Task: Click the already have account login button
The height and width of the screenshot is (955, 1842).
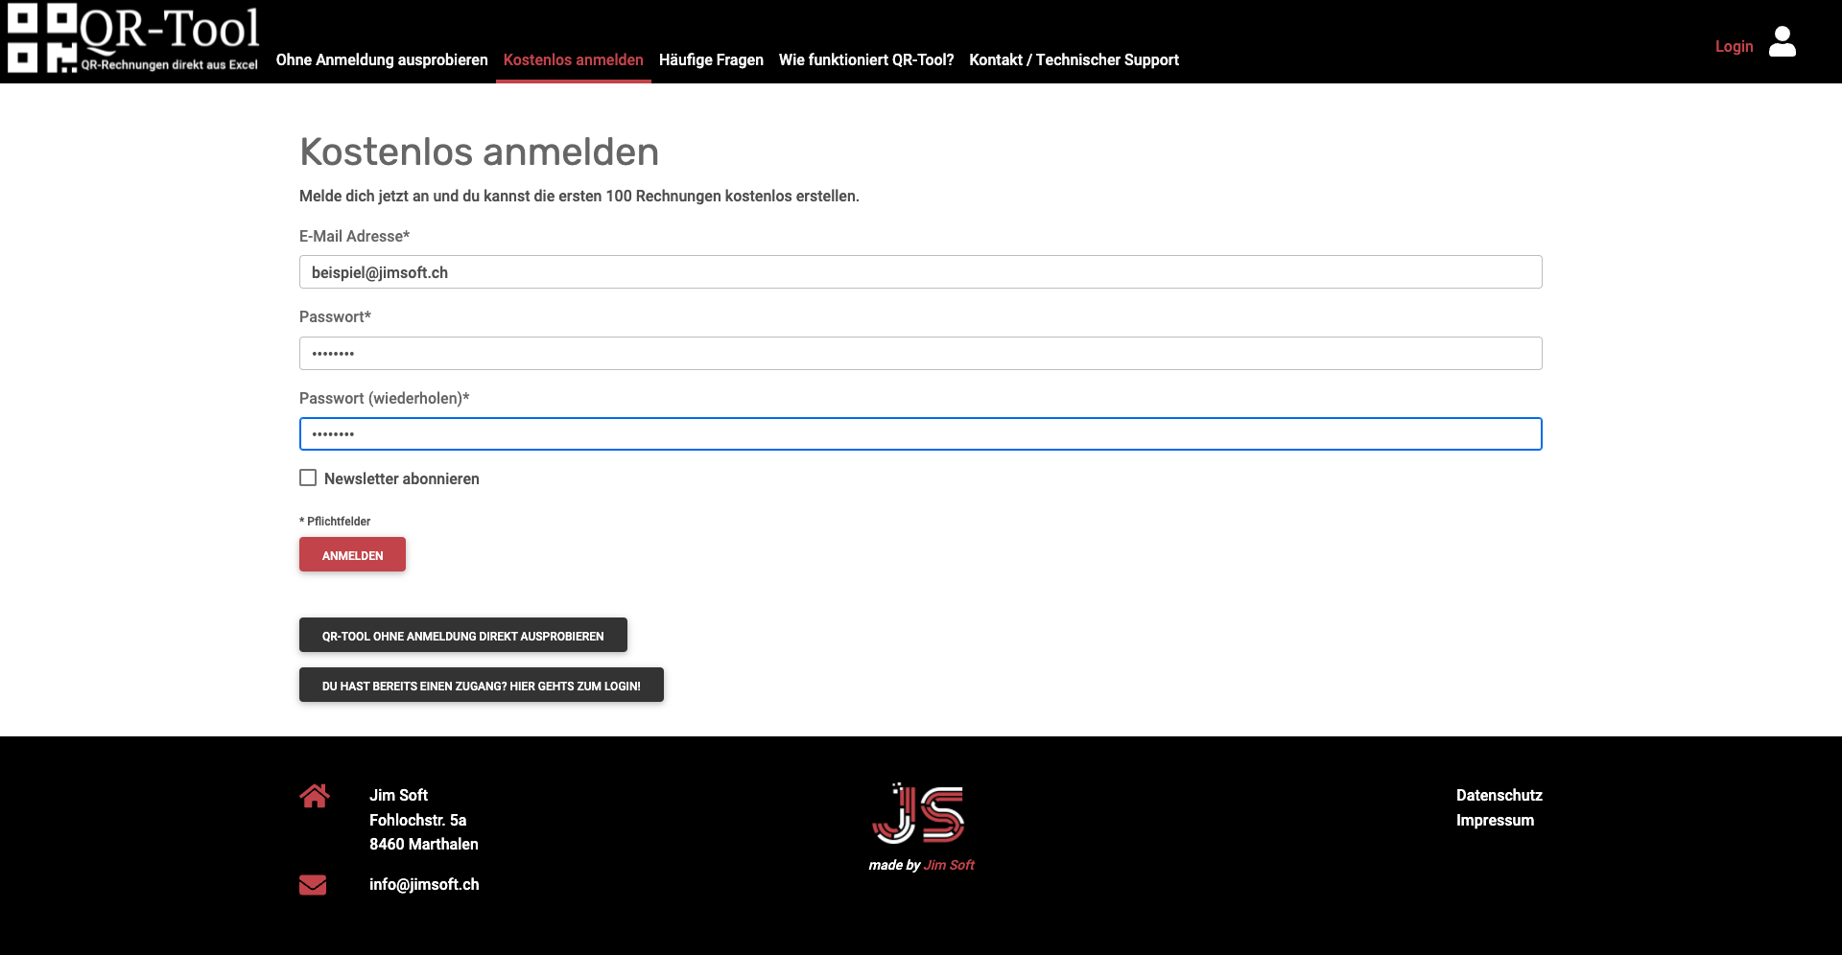Action: click(x=481, y=686)
